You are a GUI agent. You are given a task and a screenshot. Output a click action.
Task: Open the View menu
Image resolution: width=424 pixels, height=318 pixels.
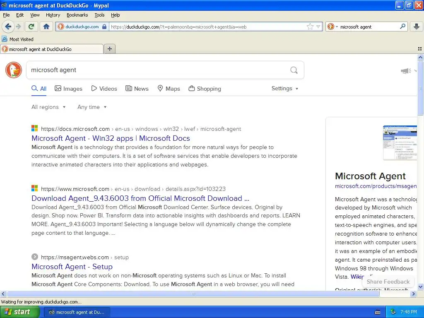[35, 15]
